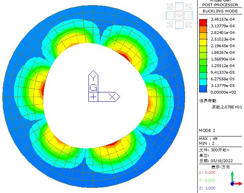Click the Z: 1.000 direction value
244x193 pixels.
point(207,188)
